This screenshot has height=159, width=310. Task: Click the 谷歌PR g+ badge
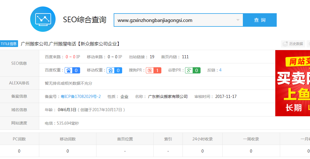(193, 70)
